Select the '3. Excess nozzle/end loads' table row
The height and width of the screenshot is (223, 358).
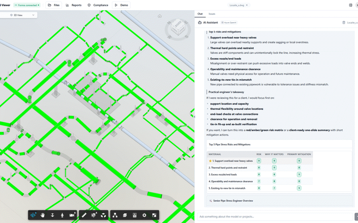[x=260, y=175]
